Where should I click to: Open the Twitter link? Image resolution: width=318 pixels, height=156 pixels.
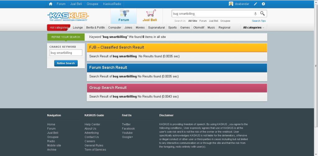click(126, 124)
